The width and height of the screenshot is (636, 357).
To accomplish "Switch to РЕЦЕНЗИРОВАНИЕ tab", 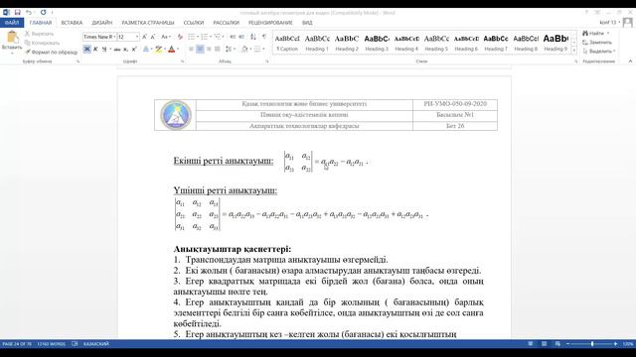I will (270, 23).
